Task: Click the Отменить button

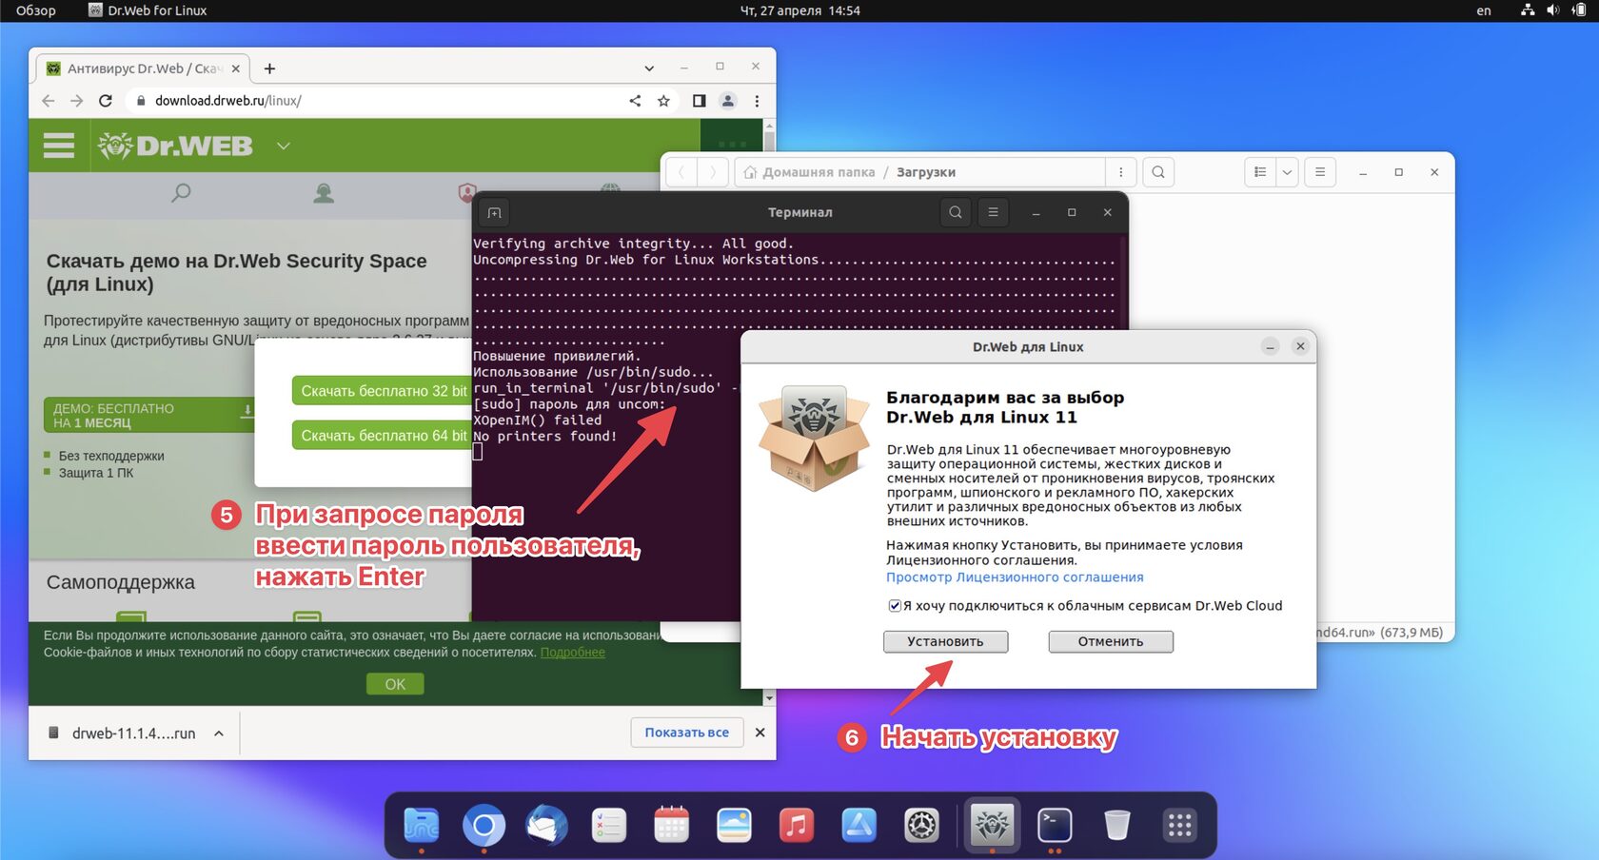Action: [1111, 642]
